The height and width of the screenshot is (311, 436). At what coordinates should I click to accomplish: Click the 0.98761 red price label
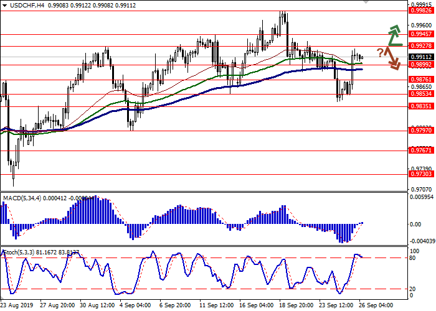pyautogui.click(x=420, y=80)
